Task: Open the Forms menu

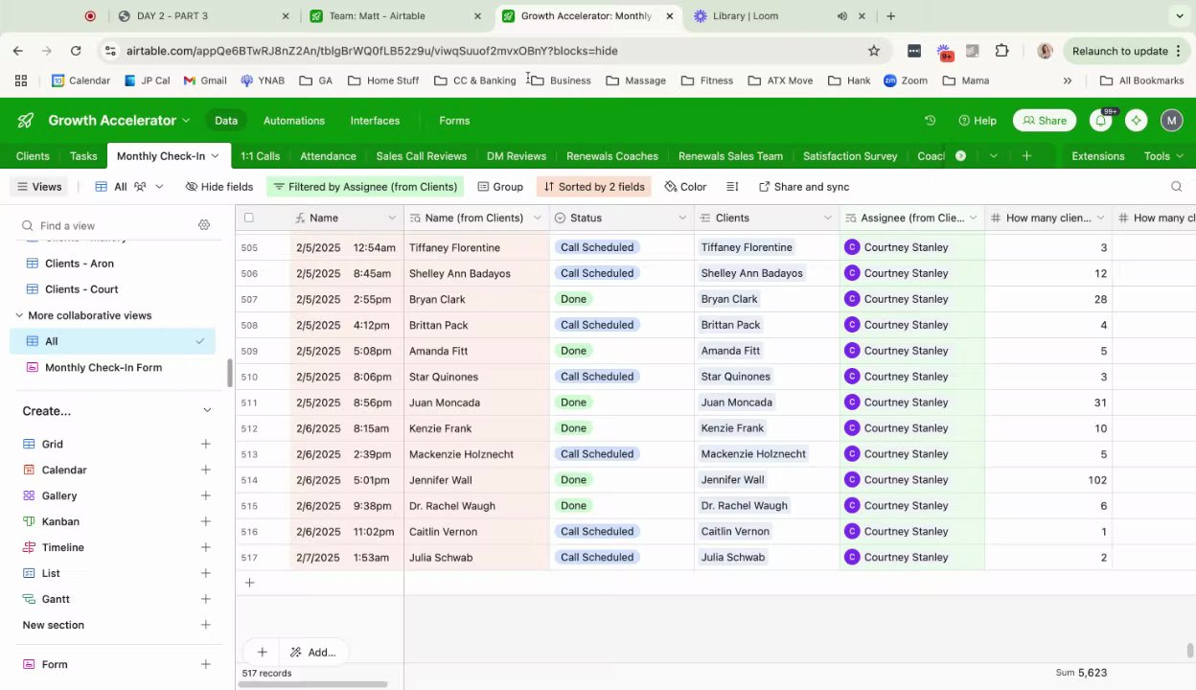Action: [454, 121]
